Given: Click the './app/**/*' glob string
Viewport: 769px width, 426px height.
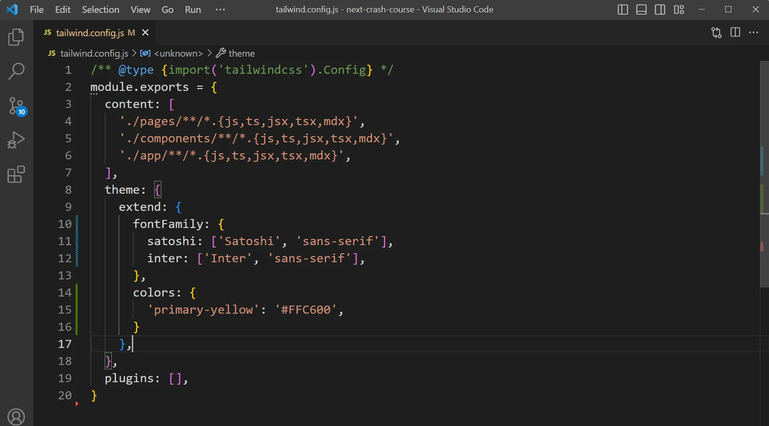Looking at the screenshot, I should pos(232,156).
